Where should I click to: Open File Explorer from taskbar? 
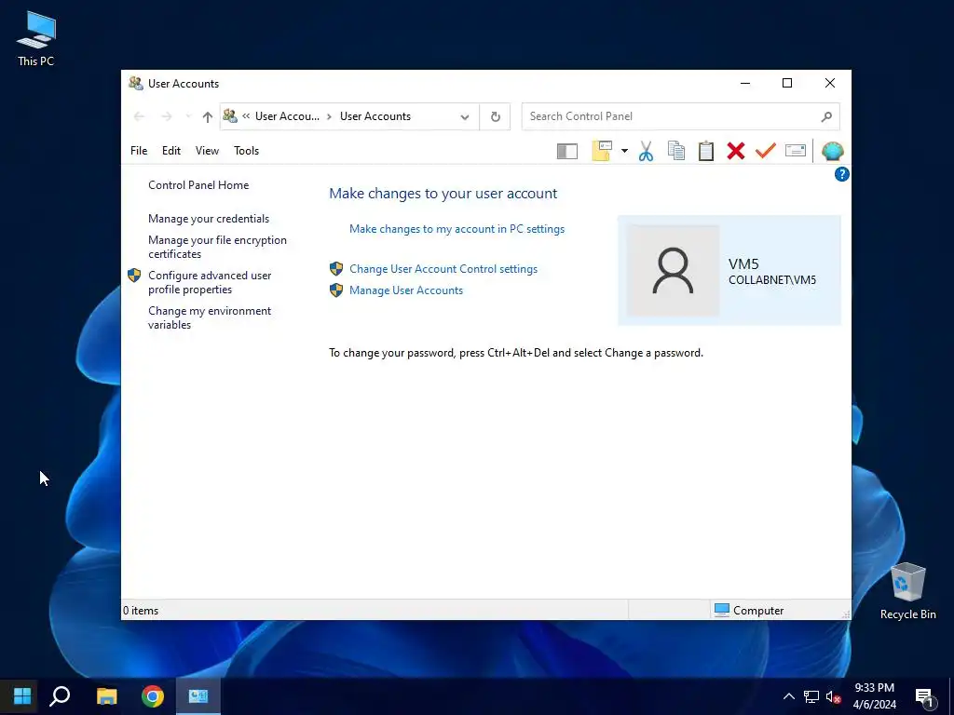pos(107,695)
